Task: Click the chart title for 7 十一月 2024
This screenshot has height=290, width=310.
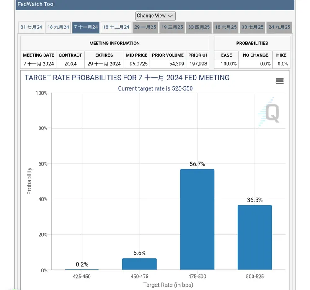Action: tap(127, 78)
